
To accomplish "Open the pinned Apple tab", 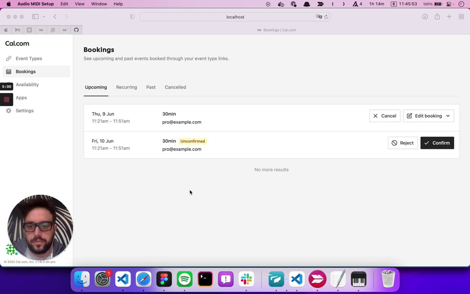I will click(6, 30).
